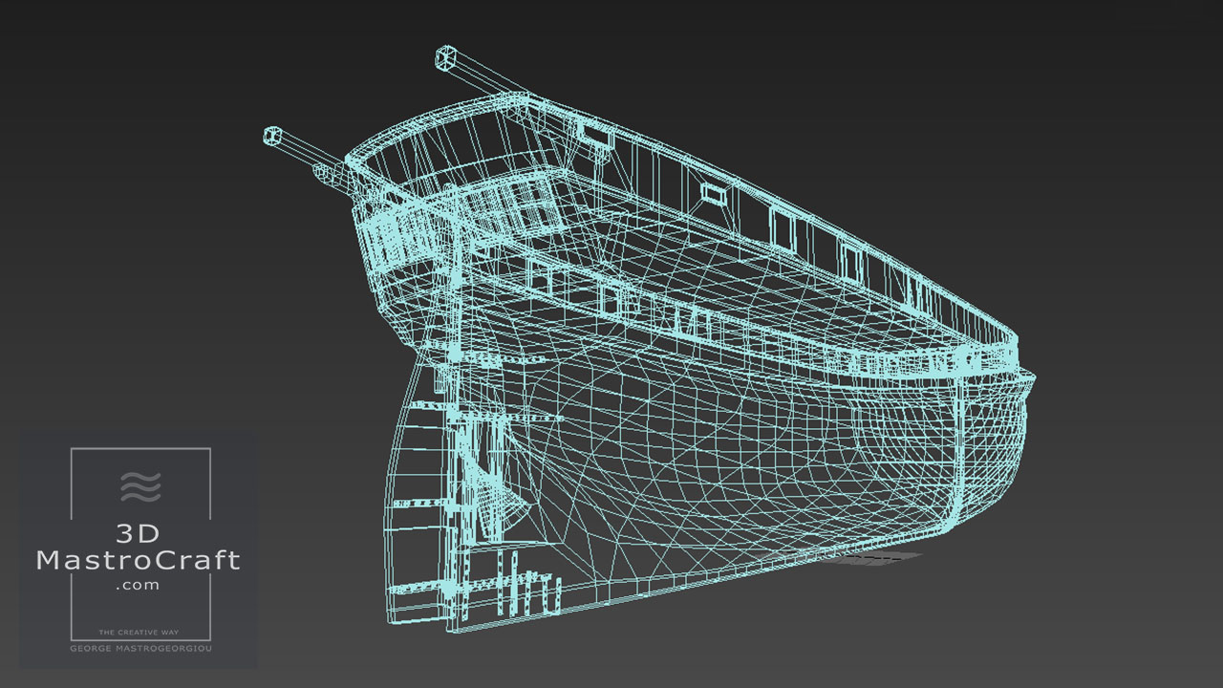The image size is (1223, 688).
Task: Click the George Mastrogeorgiou author name
Action: 139,649
